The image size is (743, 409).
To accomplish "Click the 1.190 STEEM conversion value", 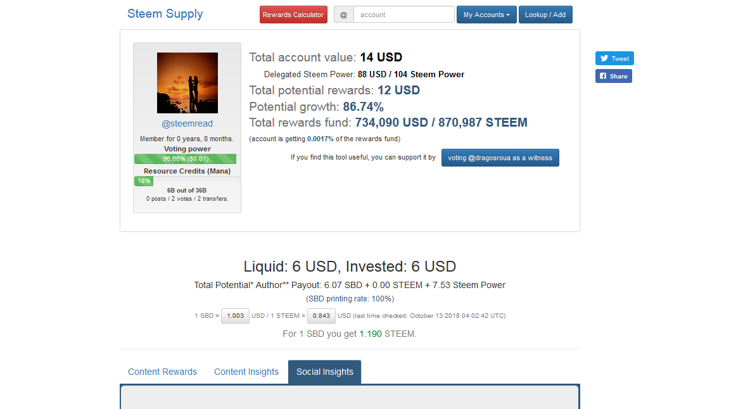I will [371, 334].
